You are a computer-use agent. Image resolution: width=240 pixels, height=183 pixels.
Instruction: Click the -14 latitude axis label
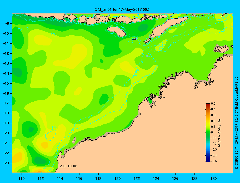[6, 74]
